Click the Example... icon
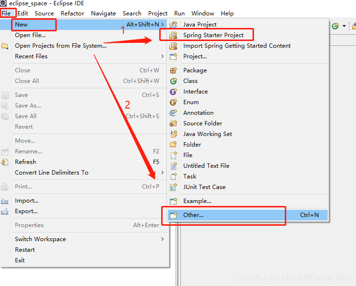This screenshot has height=286, width=356. point(174,201)
